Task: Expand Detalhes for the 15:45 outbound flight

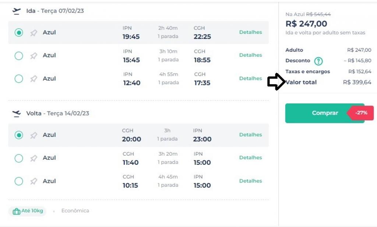Action: pos(250,55)
